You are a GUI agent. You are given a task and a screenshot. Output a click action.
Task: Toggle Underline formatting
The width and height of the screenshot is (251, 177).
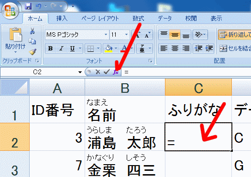pyautogui.click(x=73, y=48)
